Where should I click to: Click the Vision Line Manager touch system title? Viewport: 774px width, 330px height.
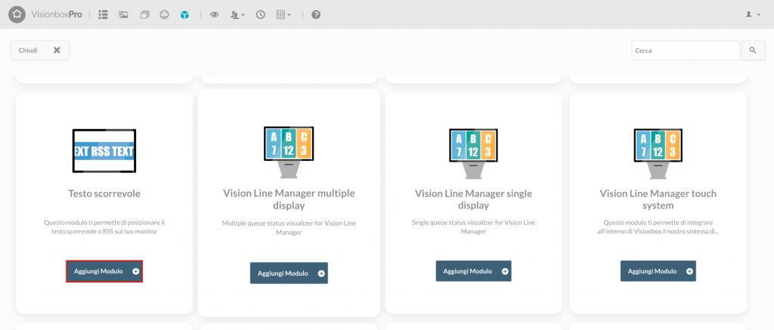pyautogui.click(x=658, y=199)
